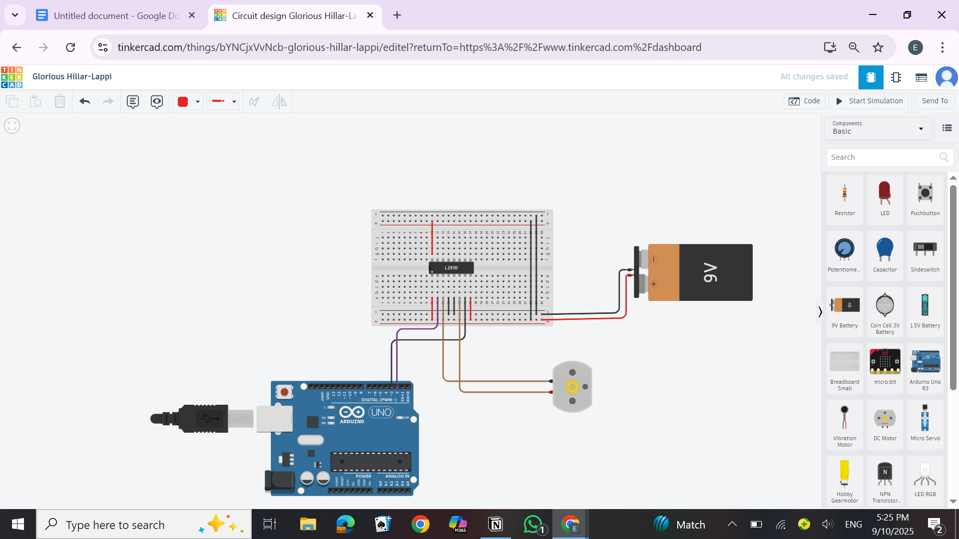
Task: Switch to Untitled document Google Docs tab
Action: coord(116,15)
